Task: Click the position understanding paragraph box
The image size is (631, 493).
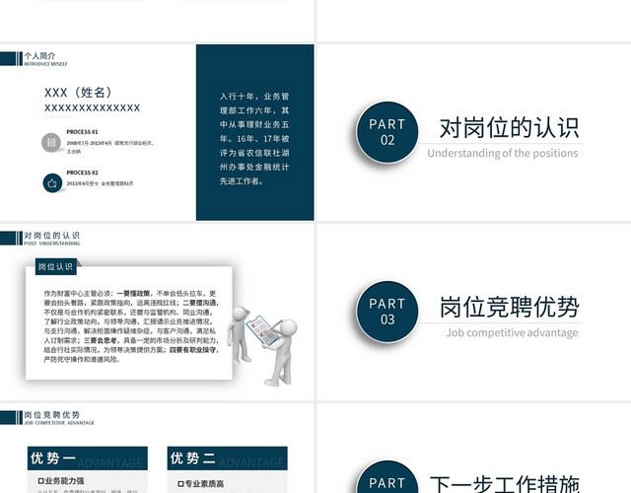Action: (129, 322)
